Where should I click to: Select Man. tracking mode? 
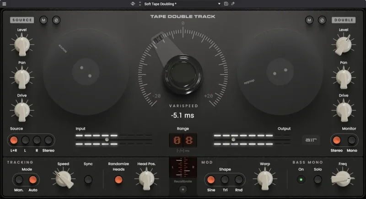click(19, 180)
